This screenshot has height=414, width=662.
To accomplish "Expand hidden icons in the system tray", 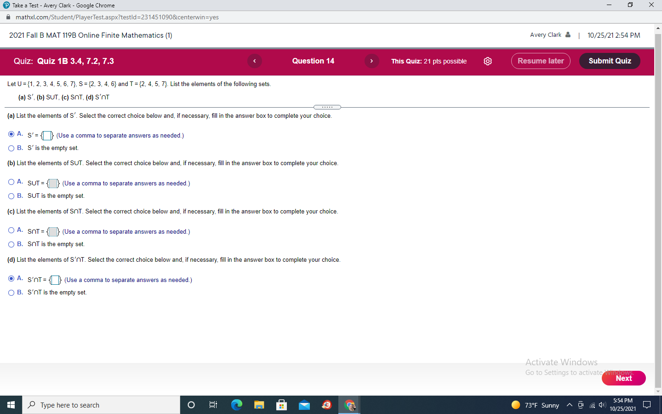I will click(569, 405).
